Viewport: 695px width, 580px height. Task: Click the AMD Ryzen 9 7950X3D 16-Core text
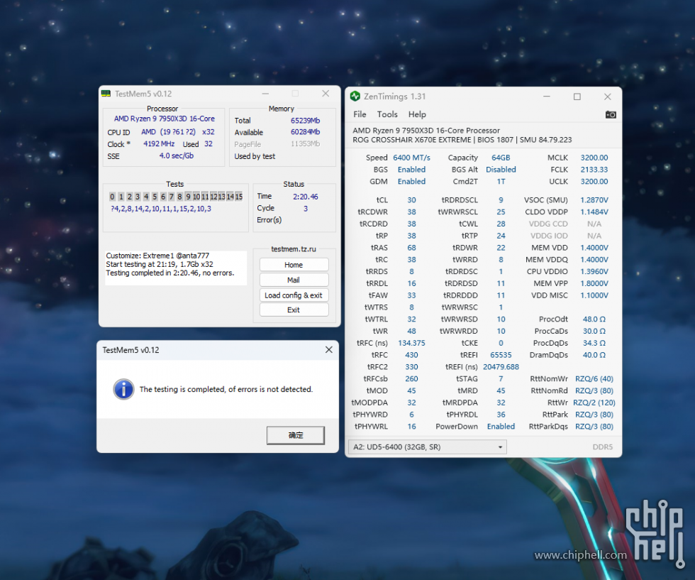point(164,119)
